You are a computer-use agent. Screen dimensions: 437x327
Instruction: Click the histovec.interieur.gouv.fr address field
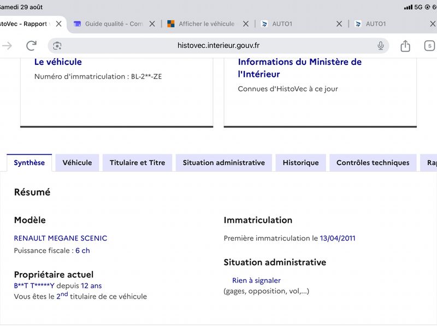tap(218, 46)
